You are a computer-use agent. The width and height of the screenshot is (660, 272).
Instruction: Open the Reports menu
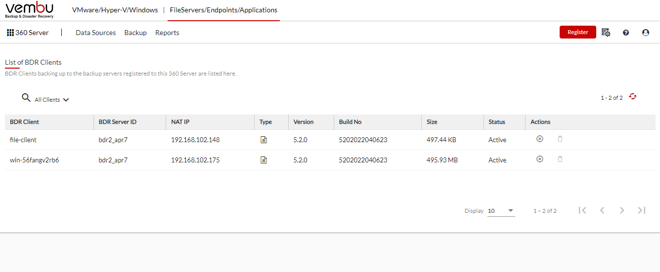[167, 33]
